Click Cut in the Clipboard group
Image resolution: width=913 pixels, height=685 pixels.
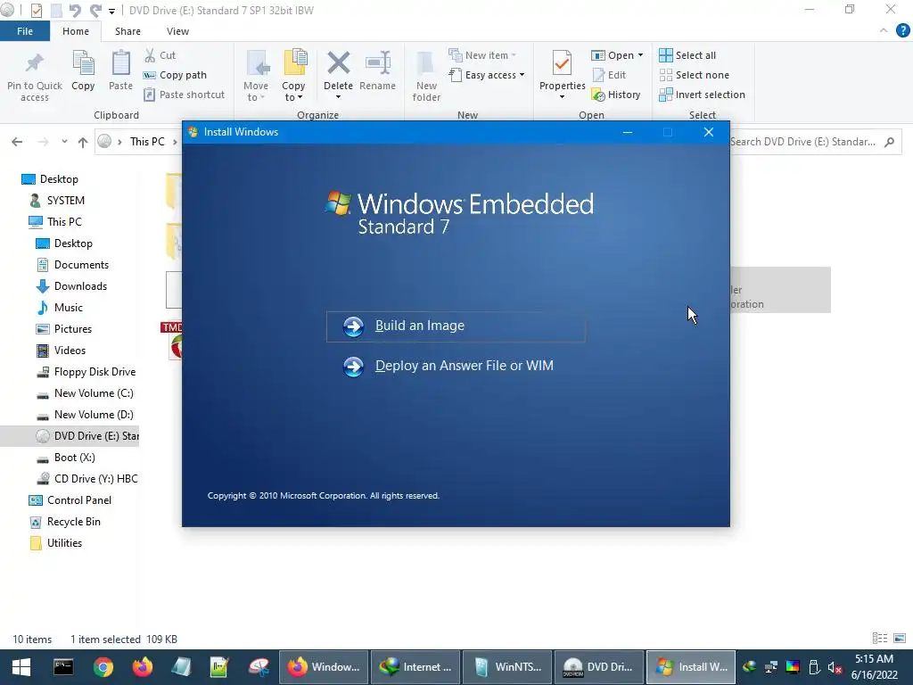tap(160, 55)
